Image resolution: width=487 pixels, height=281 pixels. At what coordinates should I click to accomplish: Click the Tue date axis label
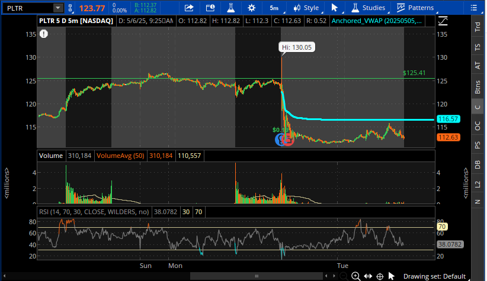(342, 266)
